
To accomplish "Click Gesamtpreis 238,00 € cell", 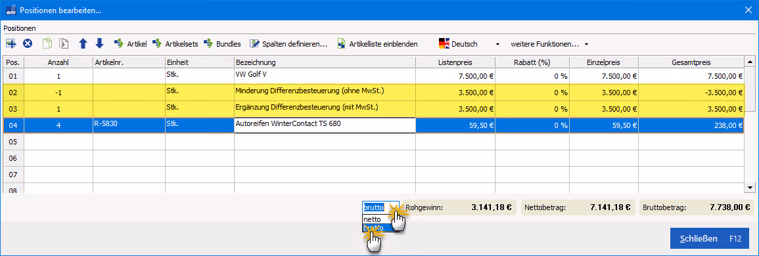I will [x=692, y=125].
